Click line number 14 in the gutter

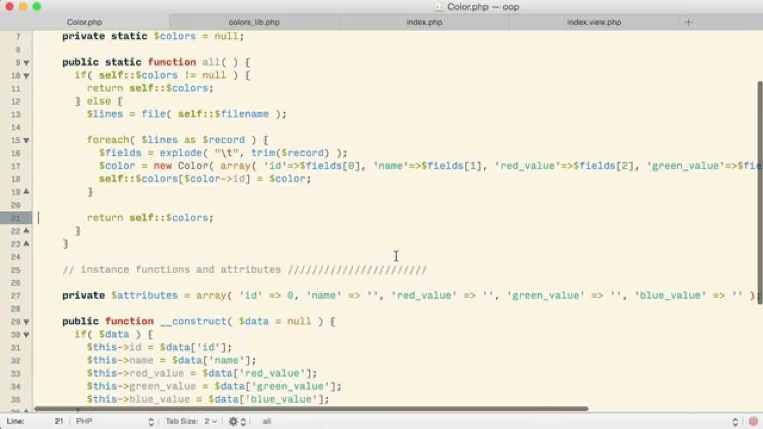pyautogui.click(x=15, y=128)
